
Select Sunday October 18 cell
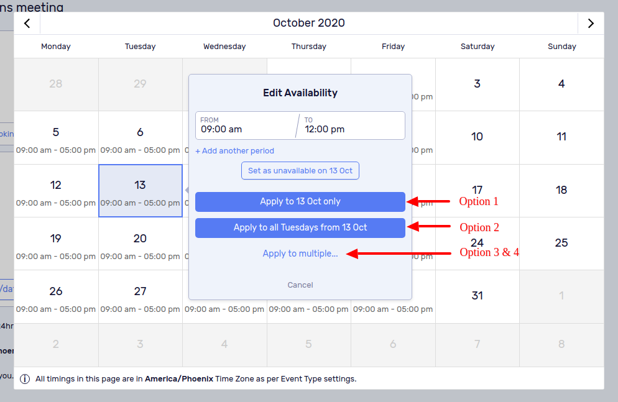tap(561, 191)
